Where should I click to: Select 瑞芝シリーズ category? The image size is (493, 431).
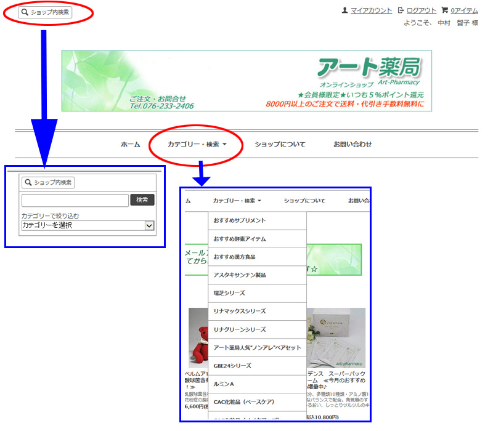tap(257, 294)
